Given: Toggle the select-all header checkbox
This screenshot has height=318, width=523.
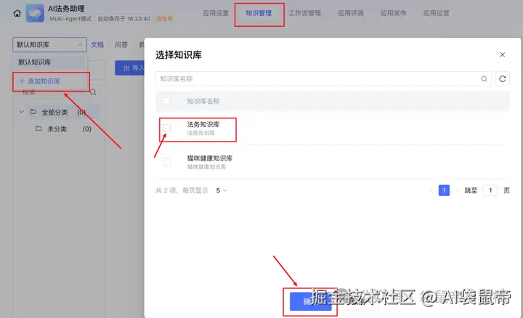Looking at the screenshot, I should click(166, 101).
